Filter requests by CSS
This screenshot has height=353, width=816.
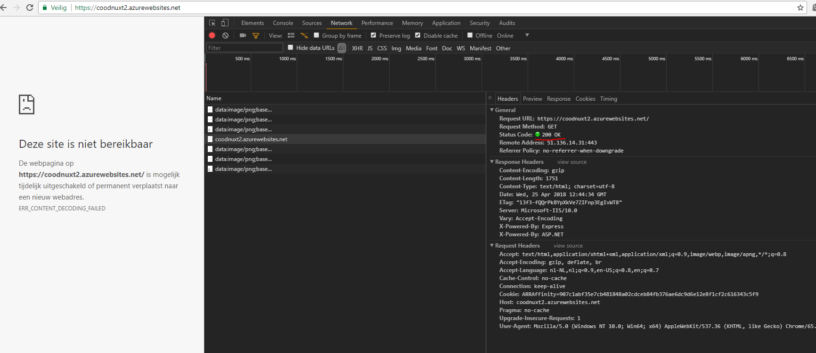click(382, 48)
